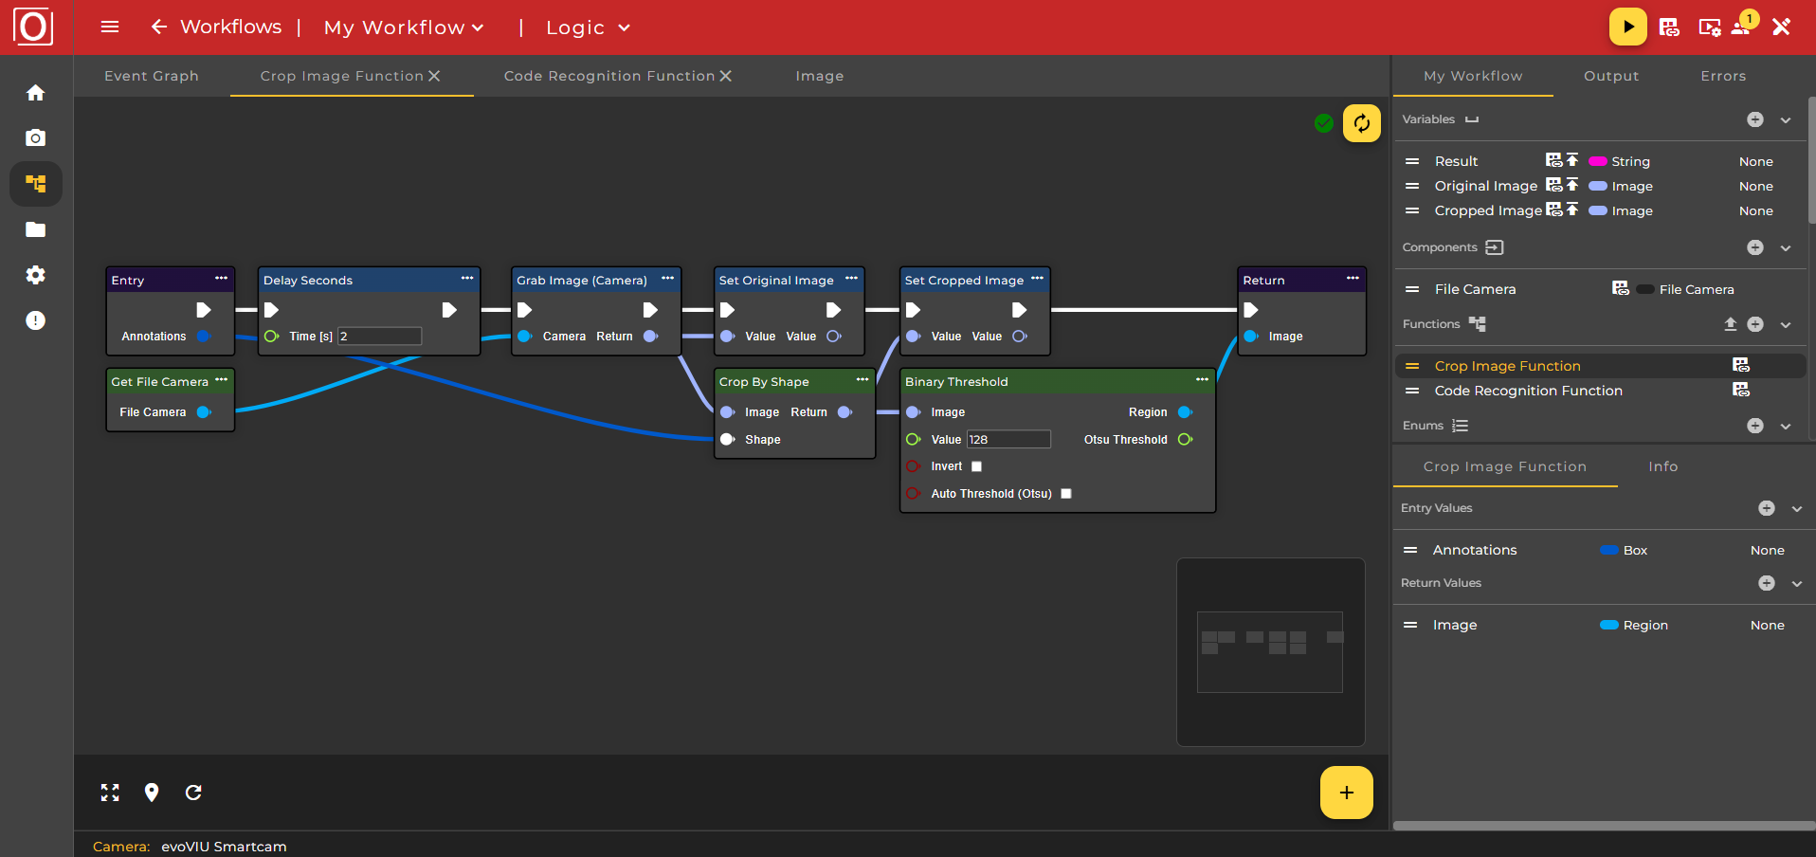
Task: Open the My Workflow dropdown
Action: (x=404, y=27)
